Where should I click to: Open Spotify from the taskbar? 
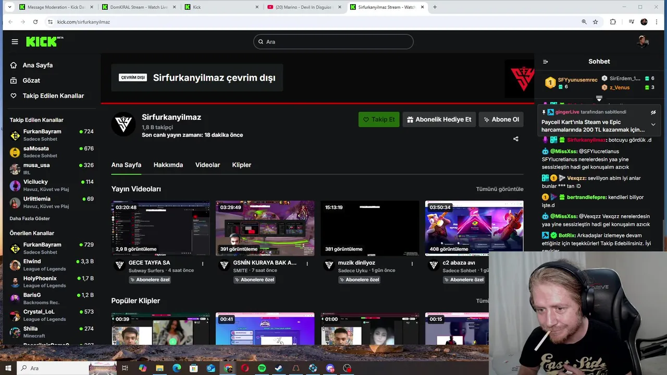click(x=262, y=368)
